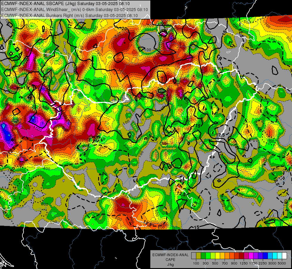Select the pink swatch right of 1250

click(246, 256)
